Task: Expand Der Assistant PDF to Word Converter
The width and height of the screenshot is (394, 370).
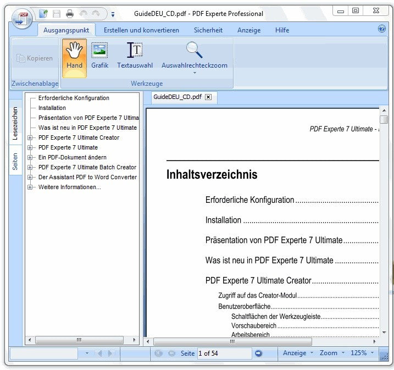Action: click(x=30, y=177)
